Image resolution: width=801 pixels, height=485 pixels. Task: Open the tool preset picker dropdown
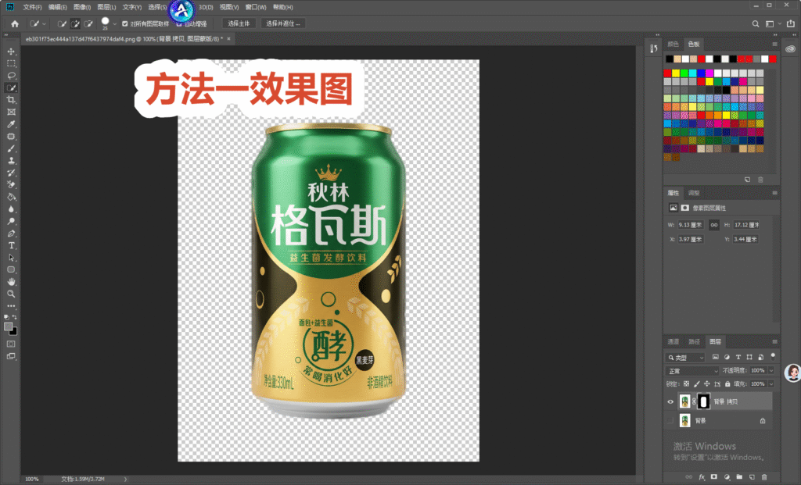point(44,23)
